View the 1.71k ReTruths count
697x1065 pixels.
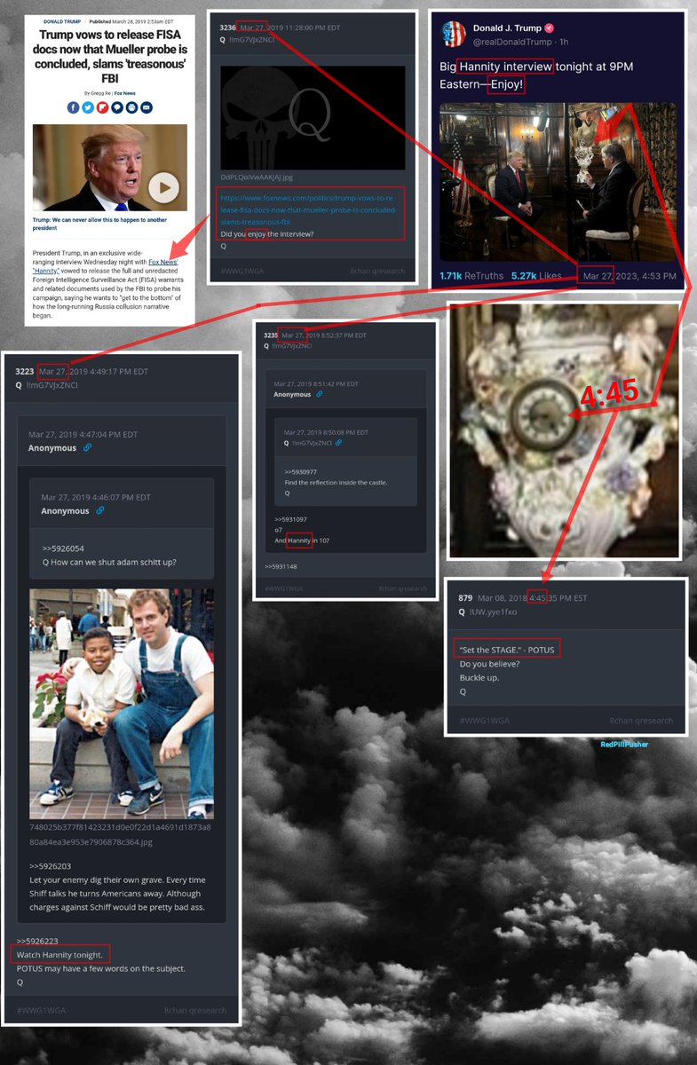click(471, 276)
